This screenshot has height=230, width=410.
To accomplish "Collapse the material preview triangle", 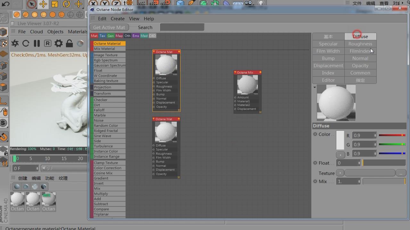I will tap(315, 87).
